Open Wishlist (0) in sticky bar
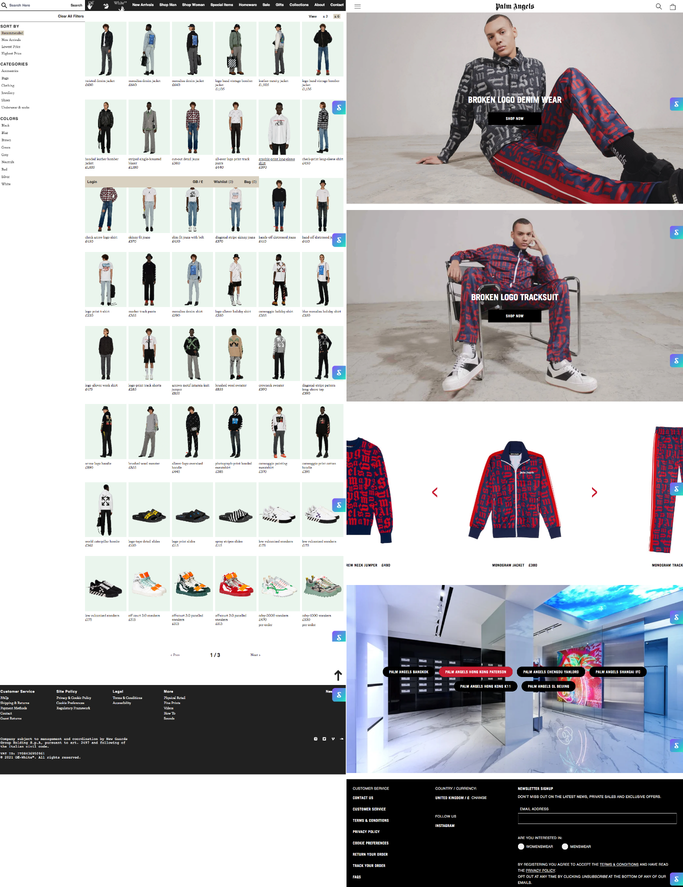 (223, 182)
